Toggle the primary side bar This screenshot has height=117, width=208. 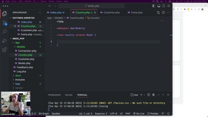[154, 6]
